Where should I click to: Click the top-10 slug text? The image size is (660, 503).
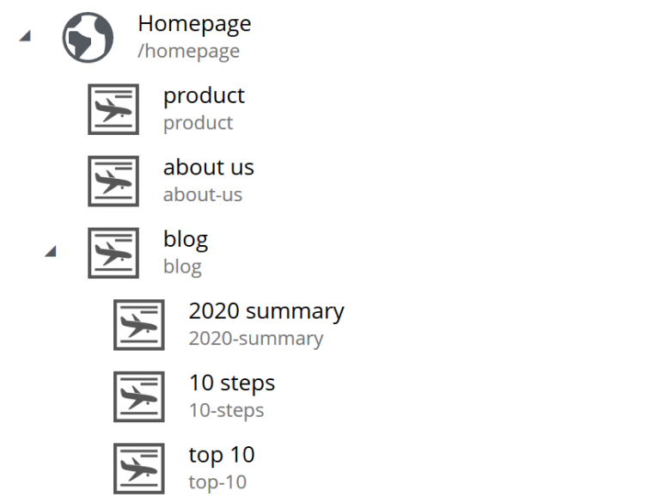click(217, 482)
